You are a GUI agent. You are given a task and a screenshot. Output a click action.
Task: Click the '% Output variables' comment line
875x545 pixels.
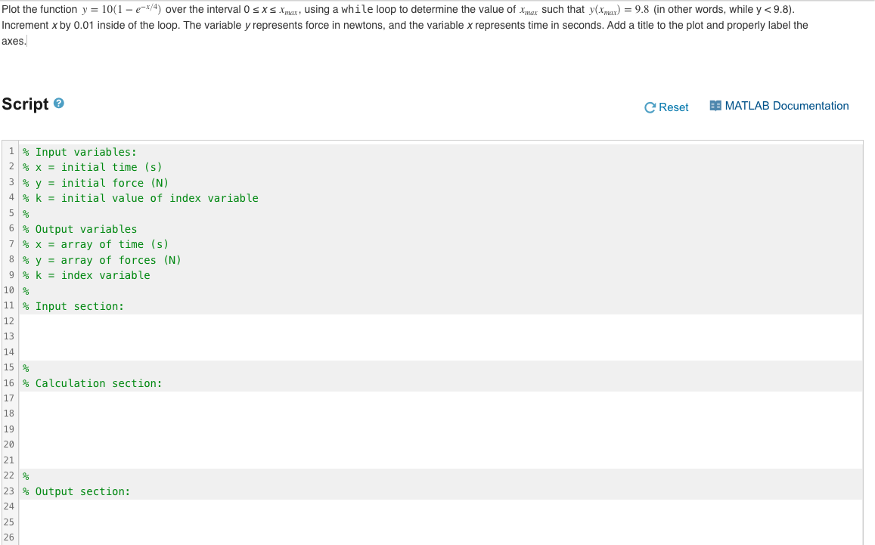point(79,228)
